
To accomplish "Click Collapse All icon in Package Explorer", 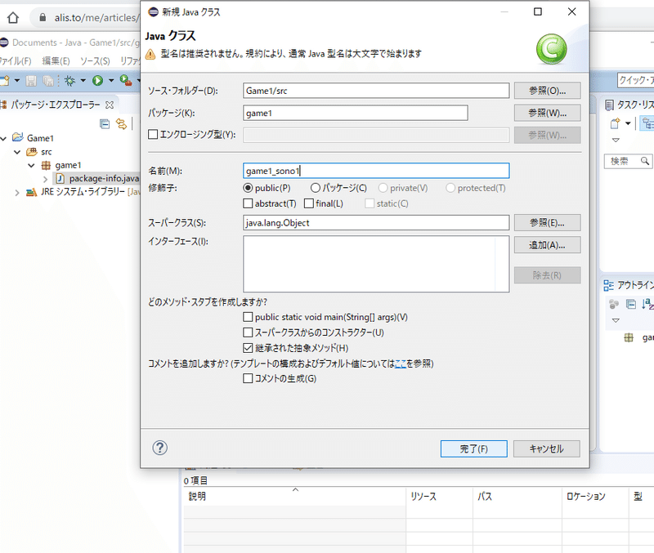I will coord(105,124).
